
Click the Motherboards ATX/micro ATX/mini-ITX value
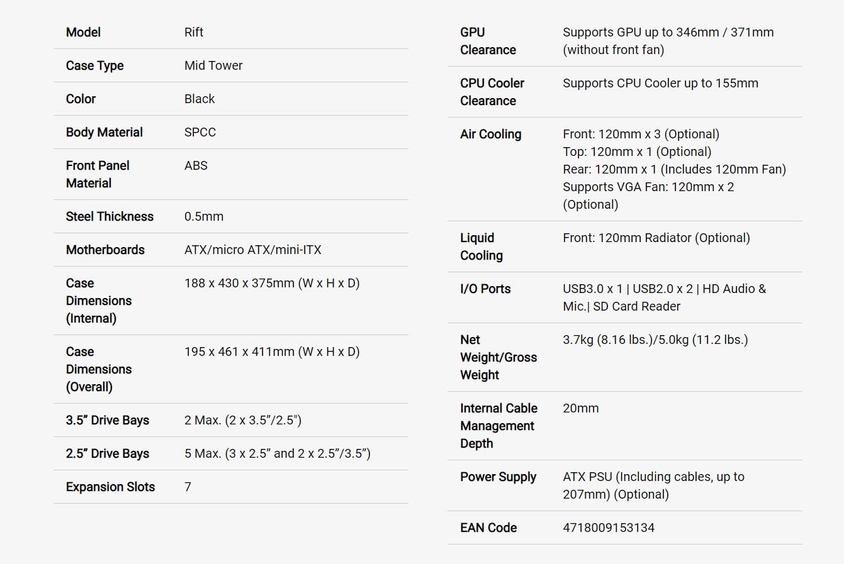point(253,250)
